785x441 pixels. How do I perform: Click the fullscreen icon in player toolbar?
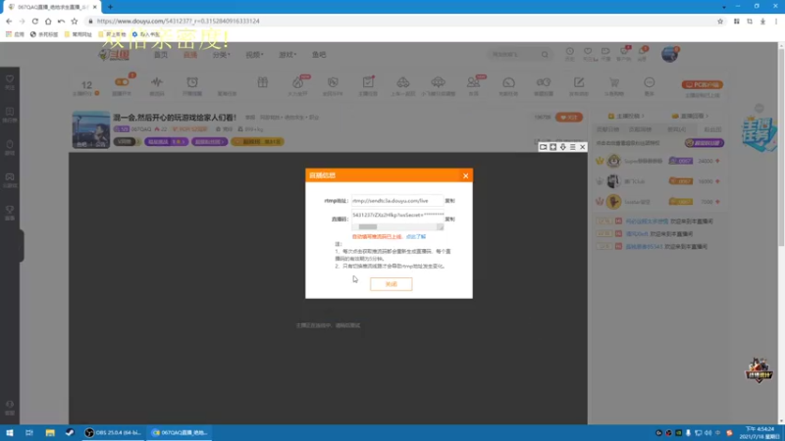click(553, 147)
